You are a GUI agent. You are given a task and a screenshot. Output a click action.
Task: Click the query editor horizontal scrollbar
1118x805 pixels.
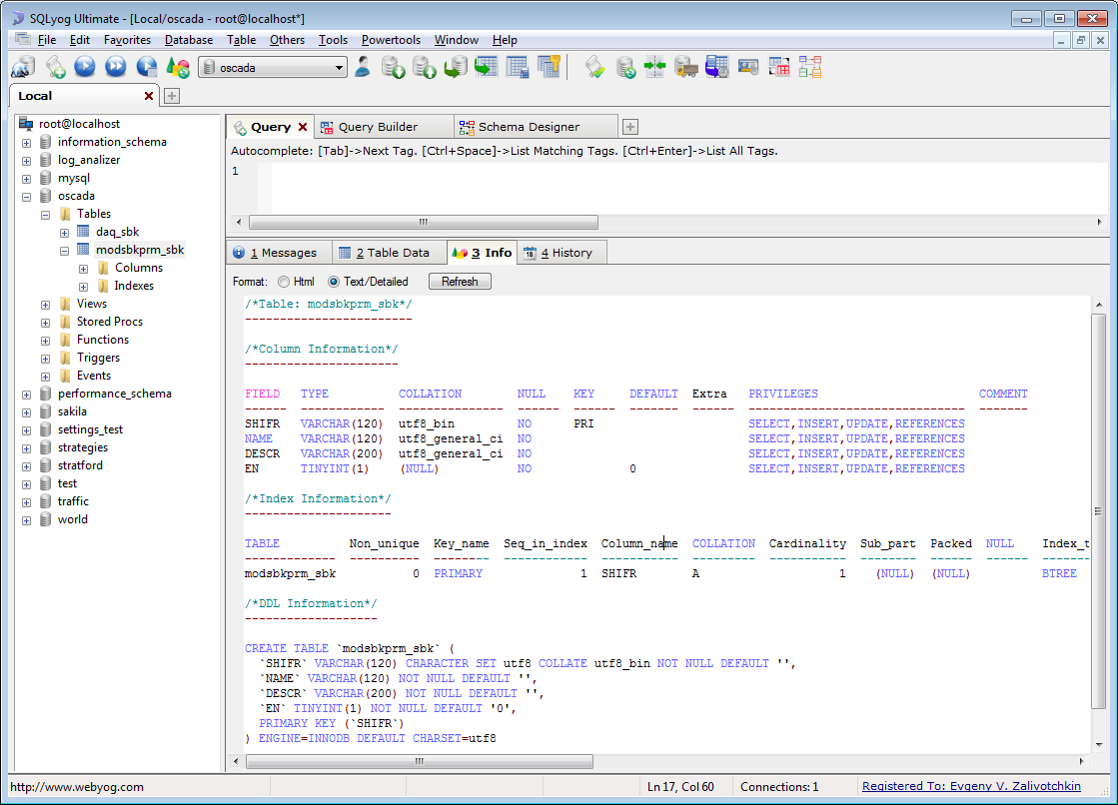(423, 223)
